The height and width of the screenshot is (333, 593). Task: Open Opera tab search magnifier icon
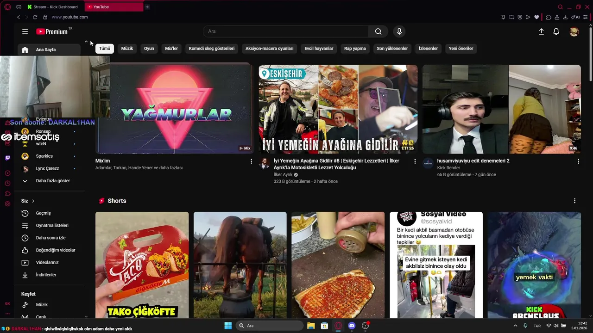560,7
